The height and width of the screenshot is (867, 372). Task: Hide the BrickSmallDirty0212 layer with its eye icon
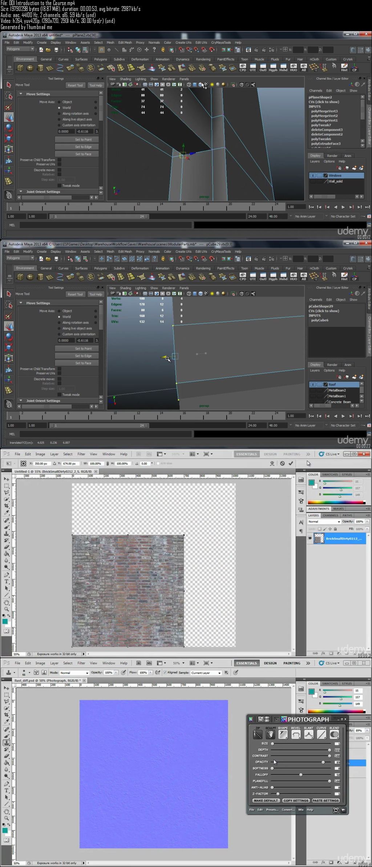[x=310, y=538]
